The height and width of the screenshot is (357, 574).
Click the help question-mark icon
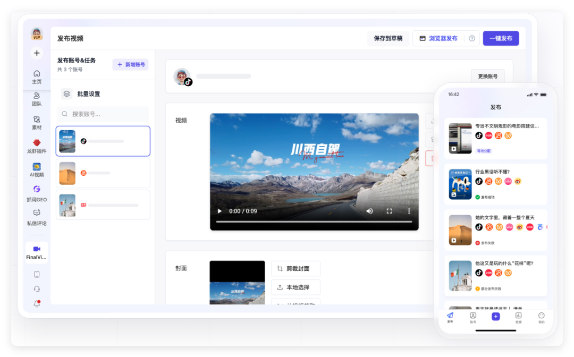[x=472, y=38]
